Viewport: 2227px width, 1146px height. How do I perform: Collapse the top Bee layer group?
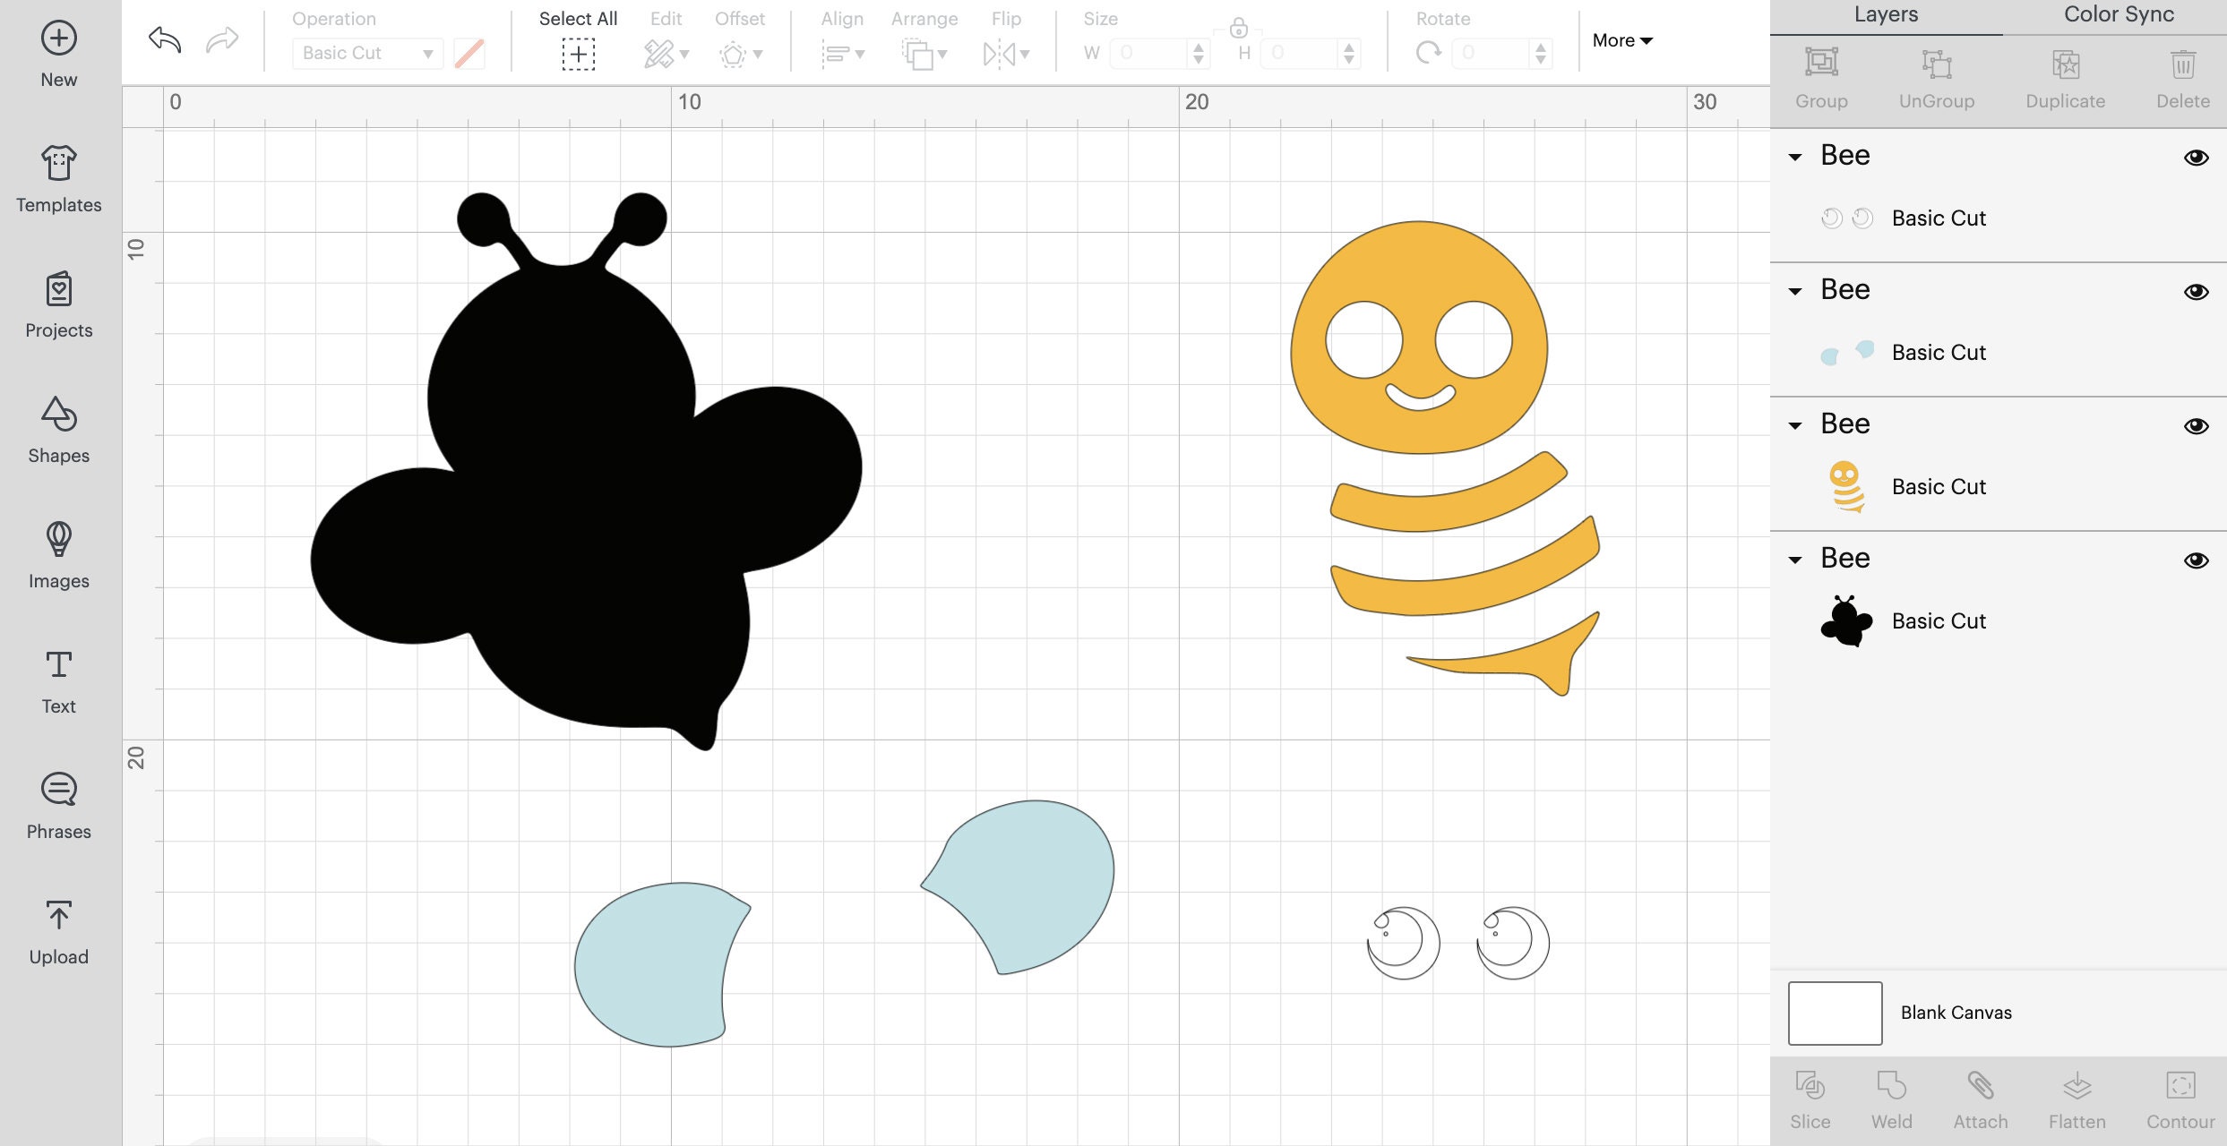tap(1794, 157)
